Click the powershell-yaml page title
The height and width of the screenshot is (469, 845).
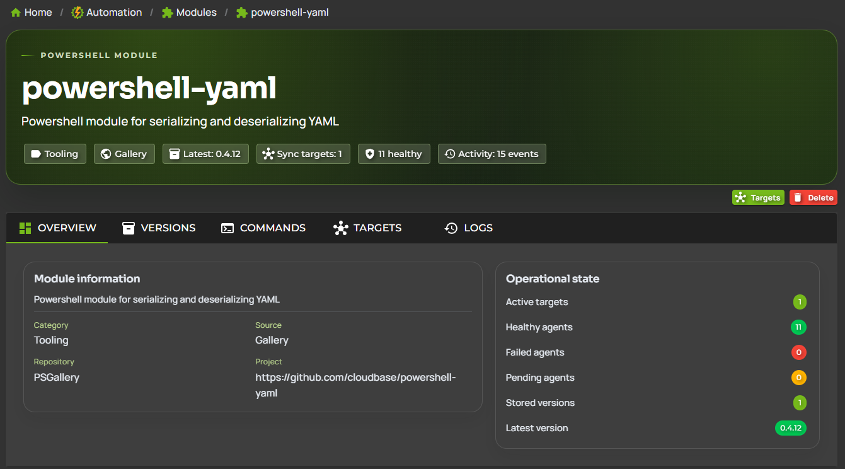(x=149, y=88)
